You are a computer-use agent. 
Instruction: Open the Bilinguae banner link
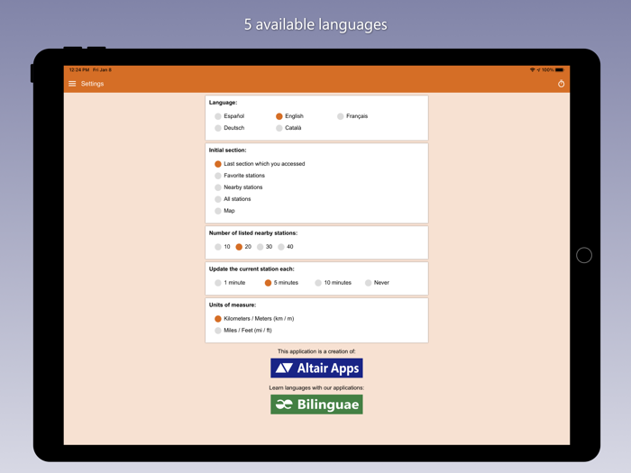click(316, 405)
